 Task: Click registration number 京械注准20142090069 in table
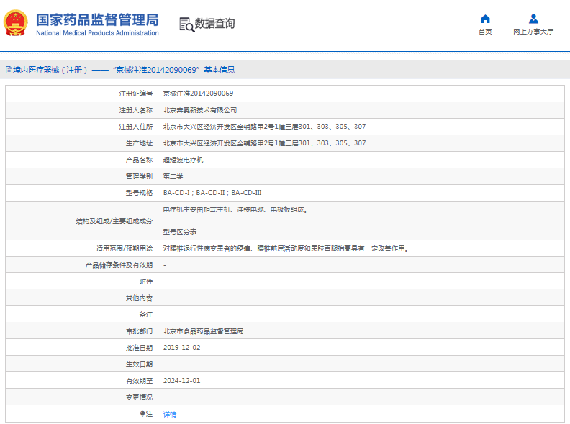(x=198, y=94)
